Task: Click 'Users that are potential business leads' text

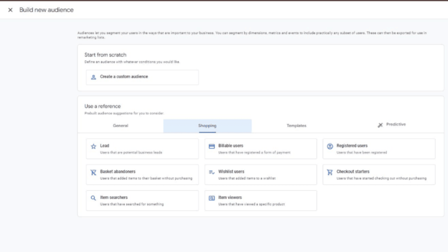Action: (131, 153)
